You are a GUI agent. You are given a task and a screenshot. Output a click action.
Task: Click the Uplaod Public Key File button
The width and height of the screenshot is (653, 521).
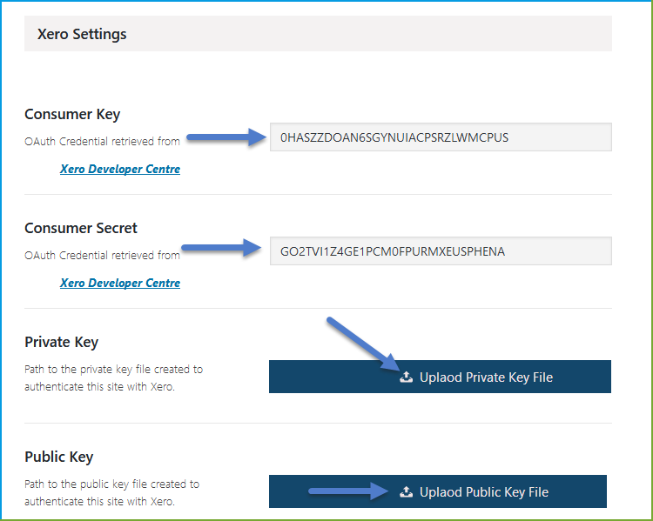tap(438, 491)
